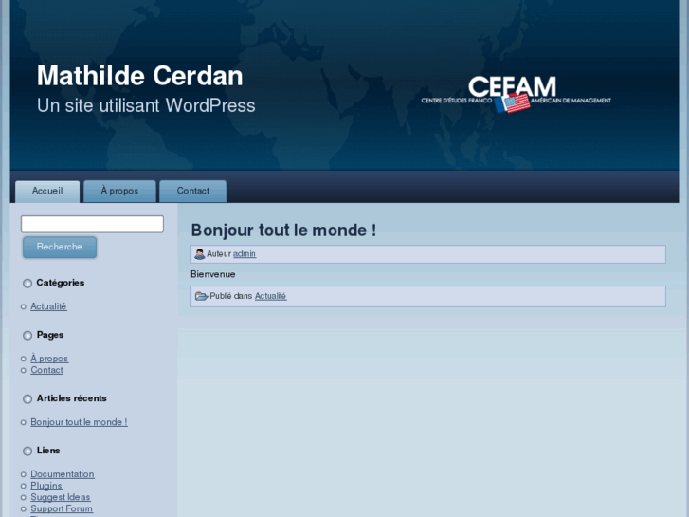The height and width of the screenshot is (517, 689).
Task: Click the Bienvenue post text
Action: click(x=213, y=274)
